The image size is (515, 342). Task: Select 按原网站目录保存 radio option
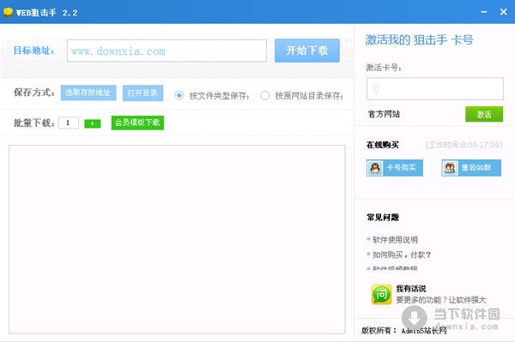[x=264, y=96]
